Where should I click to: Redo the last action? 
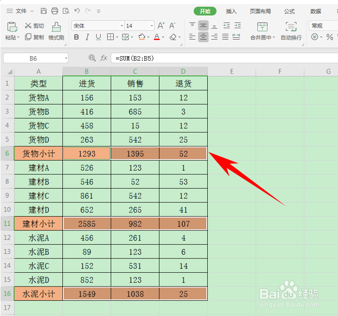pos(87,11)
